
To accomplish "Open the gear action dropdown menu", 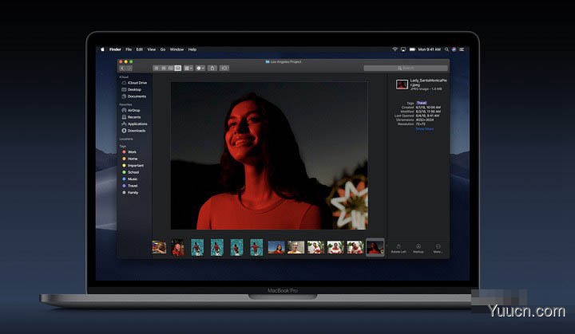I will pyautogui.click(x=200, y=68).
